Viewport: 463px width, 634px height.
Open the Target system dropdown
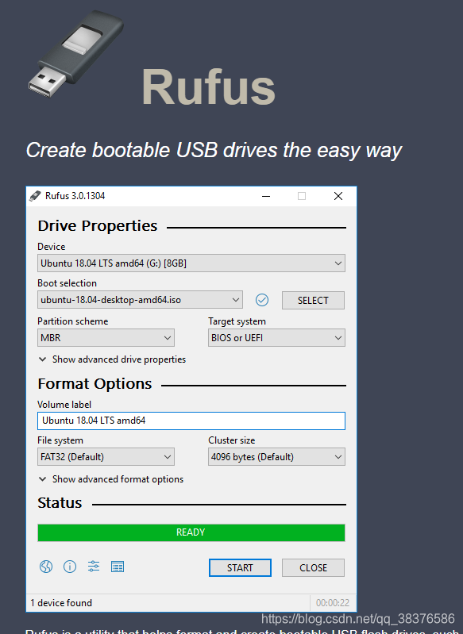pyautogui.click(x=276, y=337)
